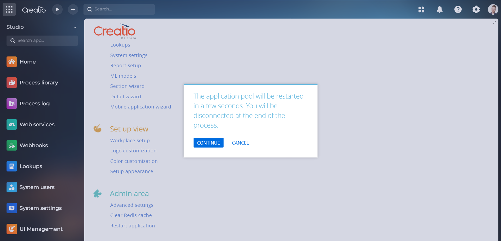Open the System settings link in designer
501x241 pixels.
(129, 55)
